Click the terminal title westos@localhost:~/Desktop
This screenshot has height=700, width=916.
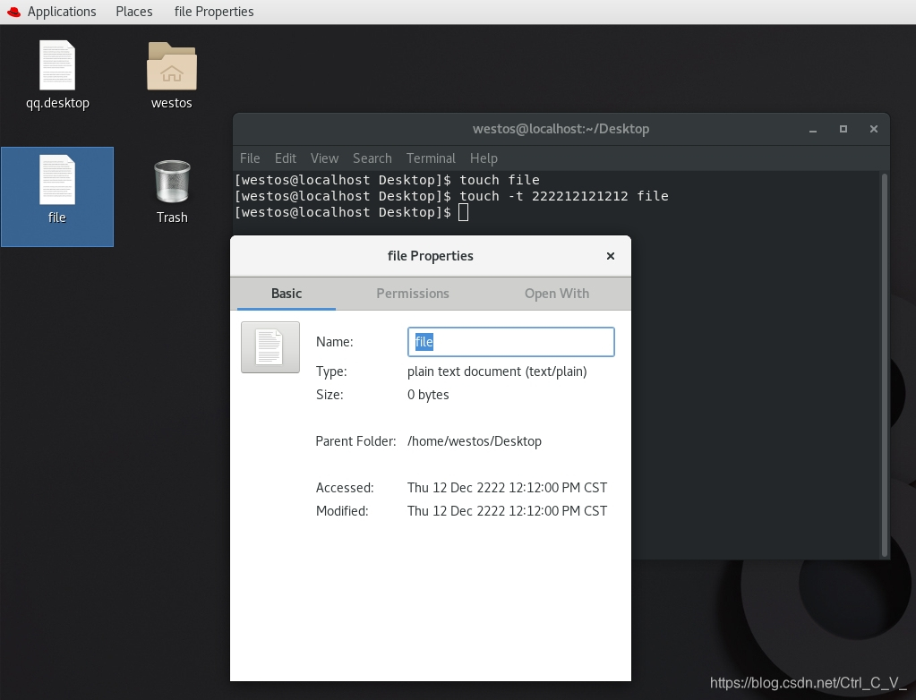click(x=561, y=129)
